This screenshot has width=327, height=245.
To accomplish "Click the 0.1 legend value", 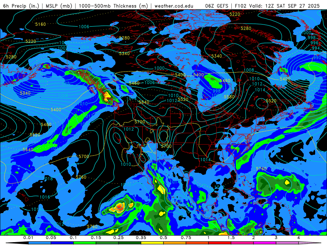I will click(x=74, y=238).
